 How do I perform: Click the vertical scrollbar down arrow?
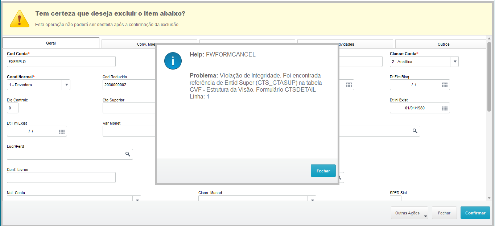coord(489,198)
